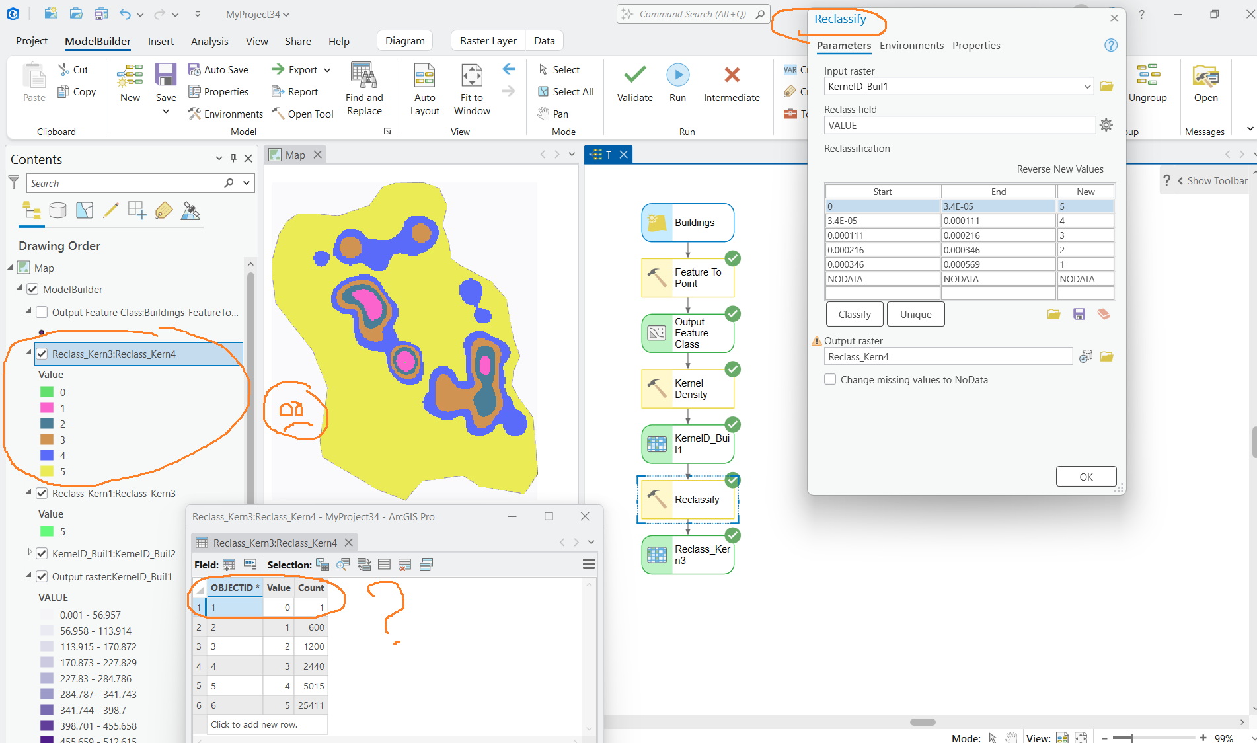Click the yellow swatch for value 5

(47, 471)
